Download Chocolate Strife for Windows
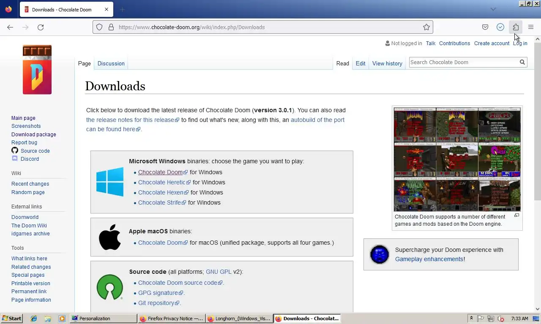Image resolution: width=541 pixels, height=324 pixels. tap(162, 202)
